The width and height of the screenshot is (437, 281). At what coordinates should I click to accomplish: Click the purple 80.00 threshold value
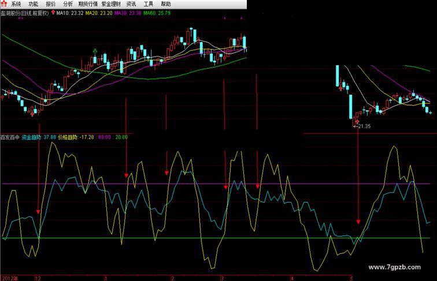tap(105, 137)
